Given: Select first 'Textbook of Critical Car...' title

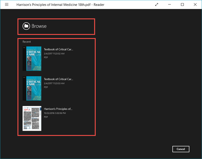Looking at the screenshot, I should [x=59, y=49].
